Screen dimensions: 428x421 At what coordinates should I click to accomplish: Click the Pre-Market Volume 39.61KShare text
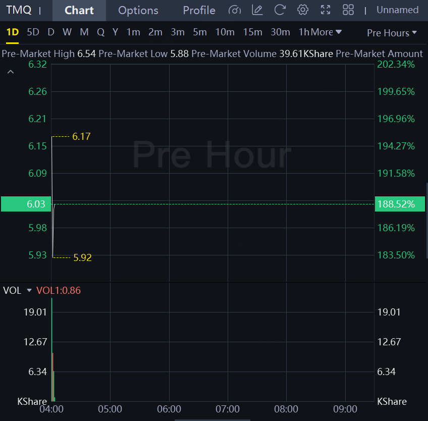click(262, 54)
